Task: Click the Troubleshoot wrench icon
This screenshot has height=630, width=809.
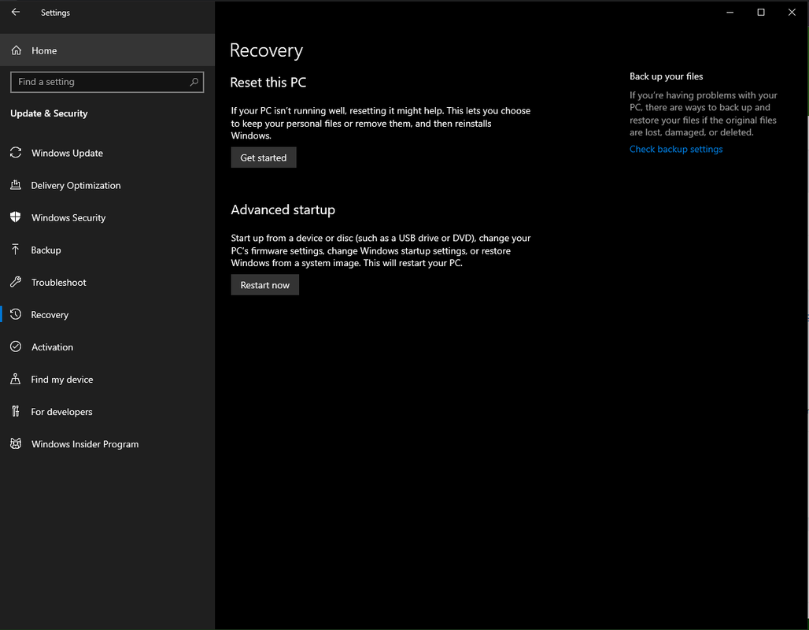Action: click(16, 282)
